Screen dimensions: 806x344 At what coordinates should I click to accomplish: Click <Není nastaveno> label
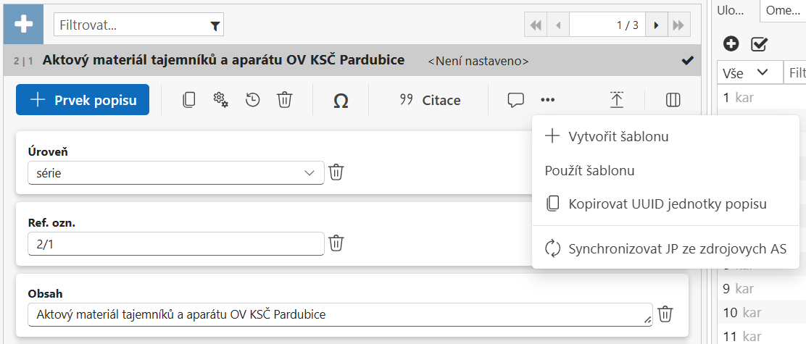coord(478,61)
